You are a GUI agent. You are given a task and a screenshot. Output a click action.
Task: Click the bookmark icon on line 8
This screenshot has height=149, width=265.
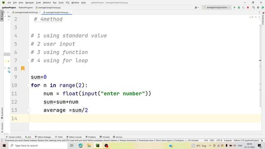(x=23, y=68)
